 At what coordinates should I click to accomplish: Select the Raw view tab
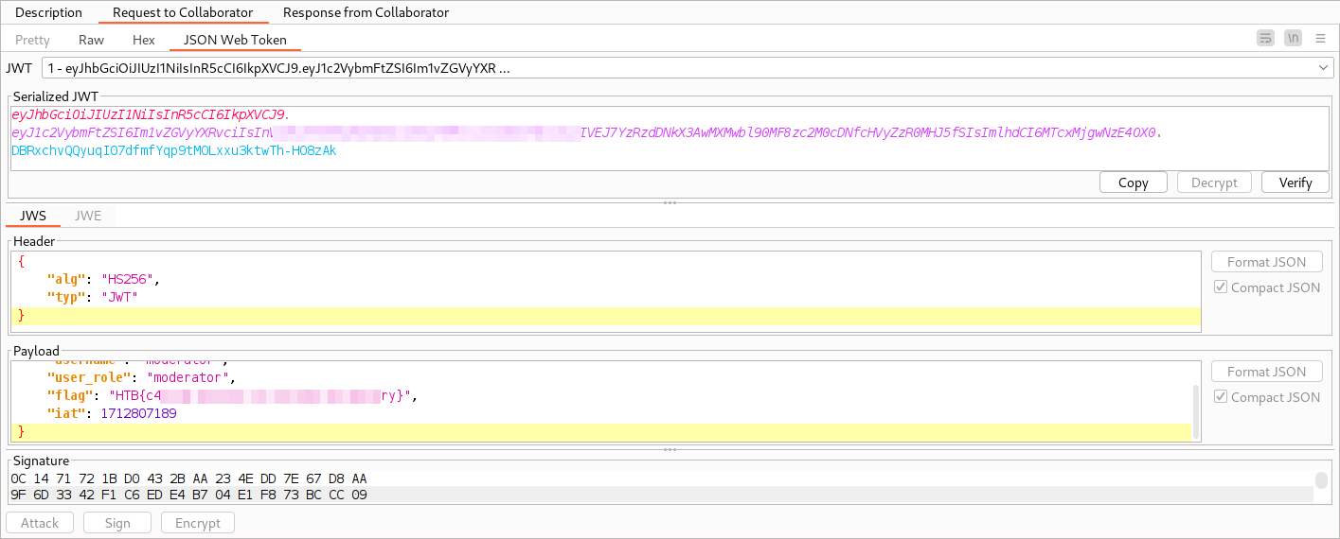pyautogui.click(x=92, y=40)
